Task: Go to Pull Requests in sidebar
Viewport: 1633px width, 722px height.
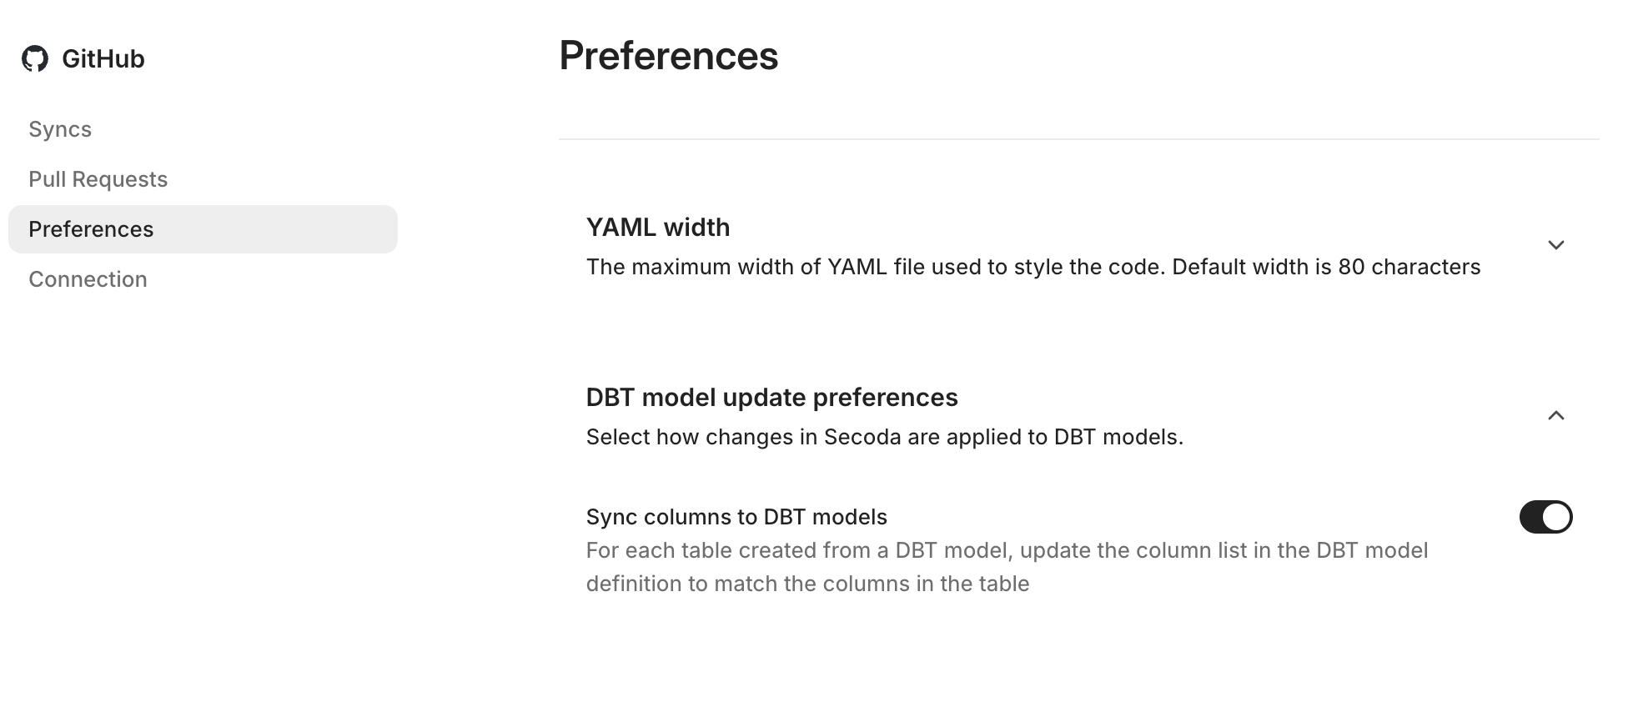Action: click(x=98, y=179)
